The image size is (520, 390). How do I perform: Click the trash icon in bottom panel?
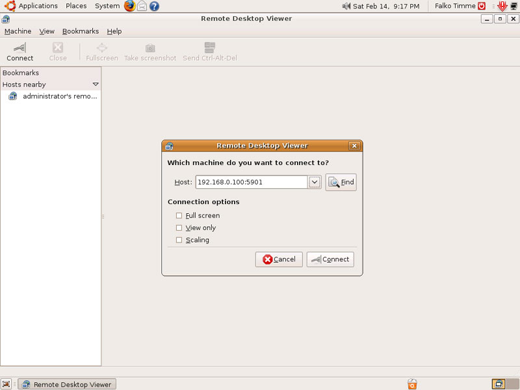point(412,384)
